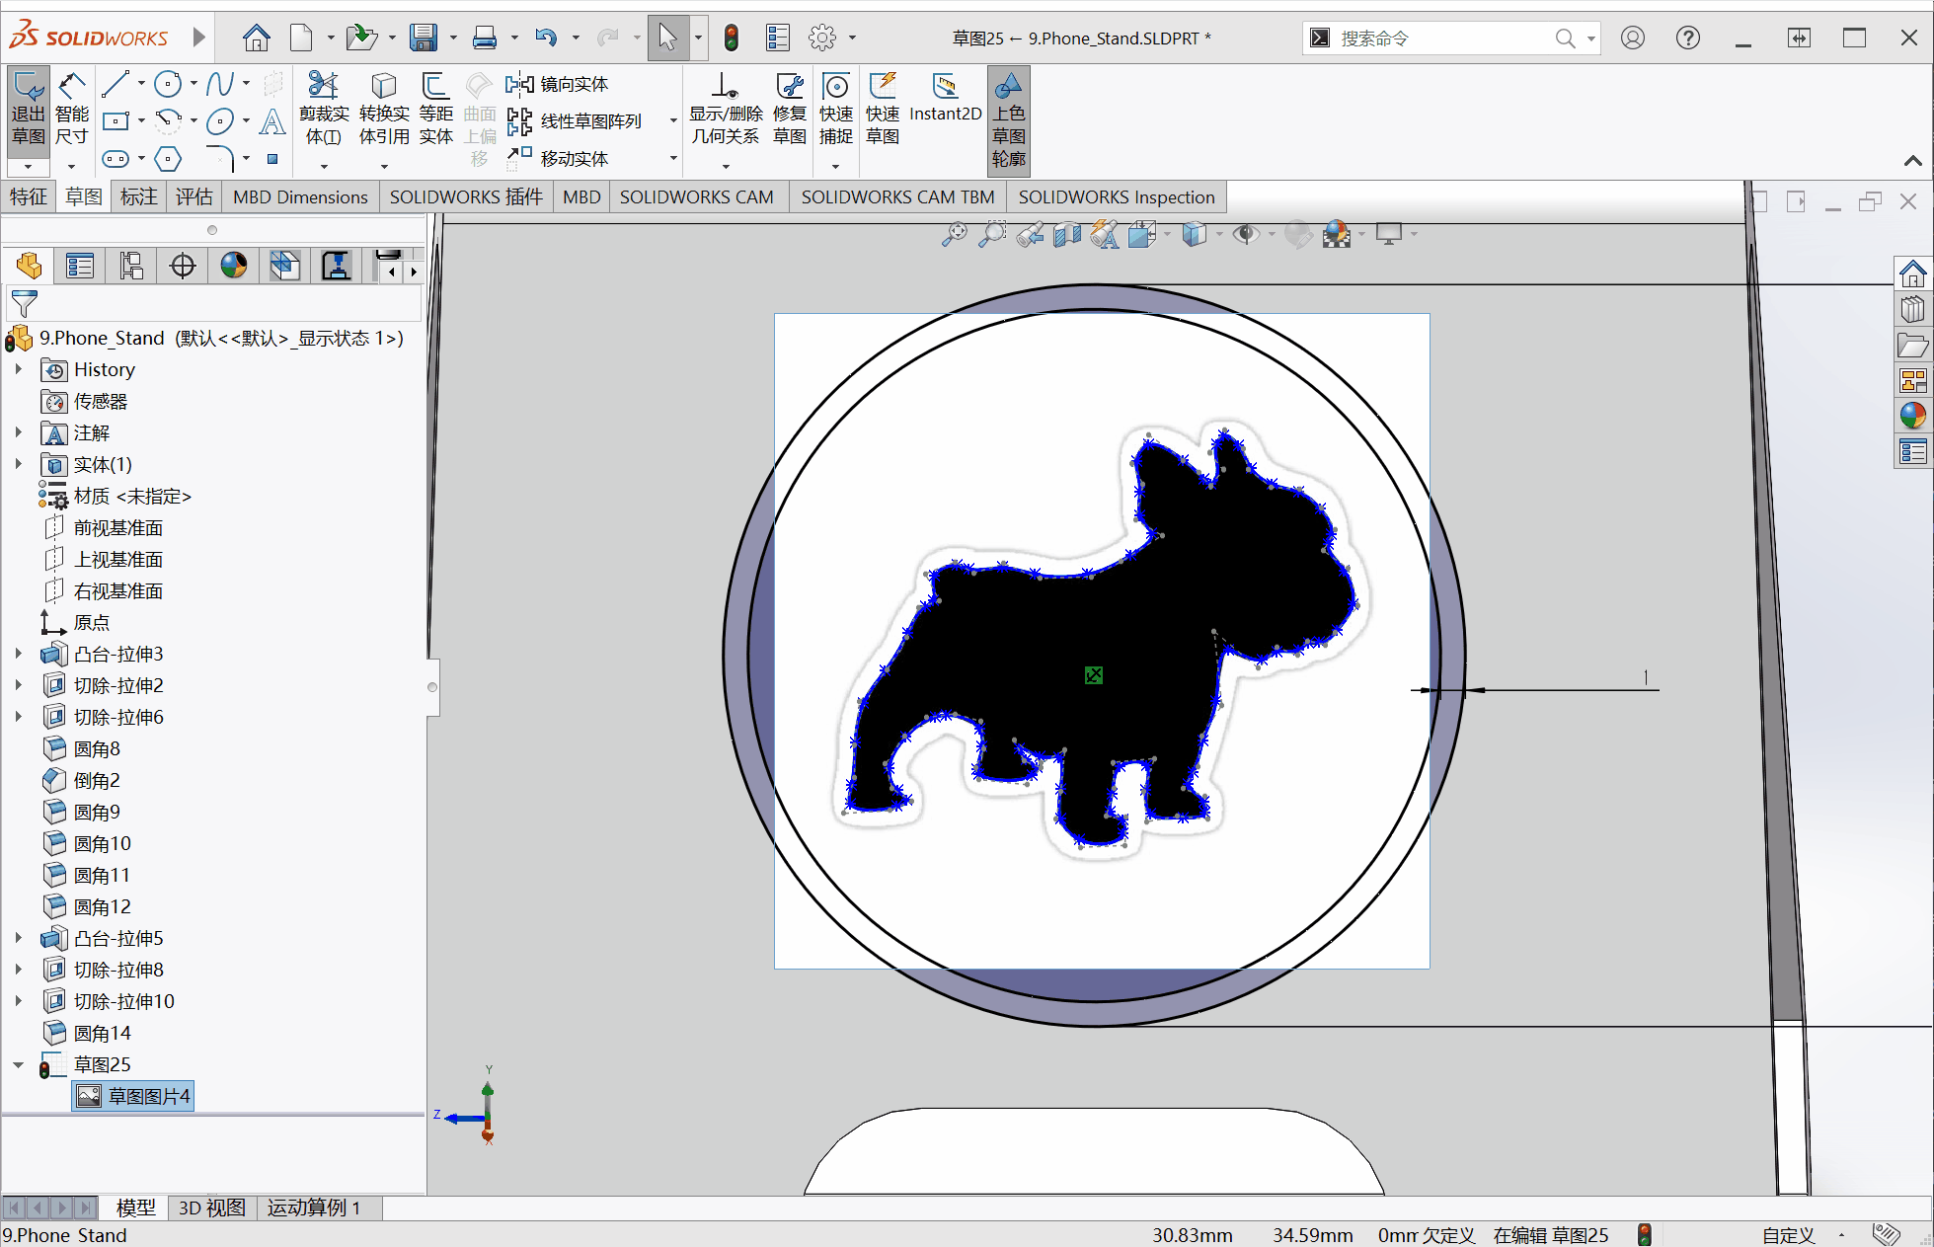Select the Circle sketch tool
1934x1247 pixels.
[168, 84]
